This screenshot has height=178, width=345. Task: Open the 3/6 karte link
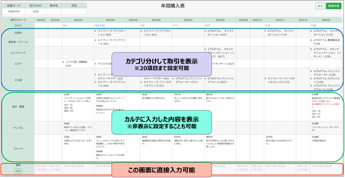[65, 25]
